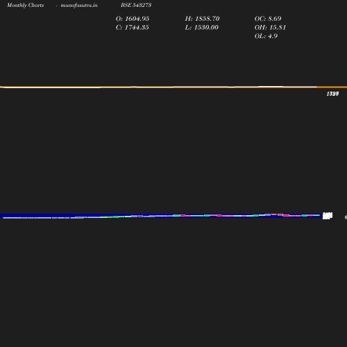347x347 pixels.
Task: Click the Monthly Charts title text
Action: coord(26,5)
